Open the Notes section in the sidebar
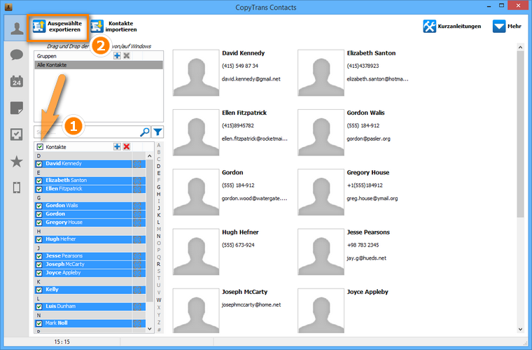532x350 pixels. [x=16, y=108]
